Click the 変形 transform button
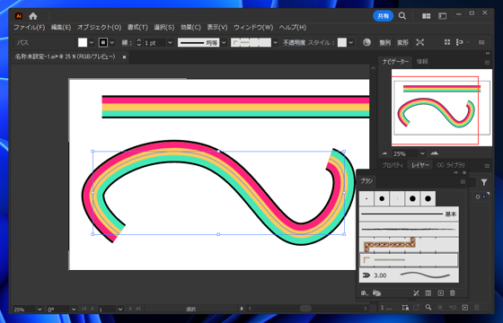Image resolution: width=503 pixels, height=323 pixels. pyautogui.click(x=402, y=42)
